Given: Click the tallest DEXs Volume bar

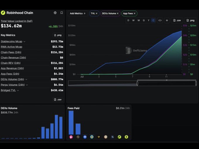Looking at the screenshot, I should (x=56, y=127).
